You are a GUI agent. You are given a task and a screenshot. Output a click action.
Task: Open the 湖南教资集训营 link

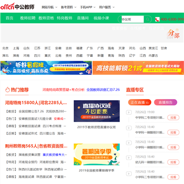[x=30, y=155]
